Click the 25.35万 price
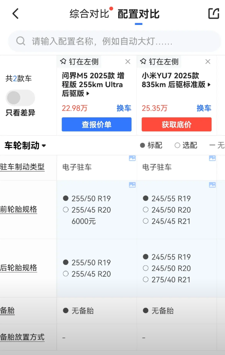Viewport: 225px width, 355px height. point(155,108)
